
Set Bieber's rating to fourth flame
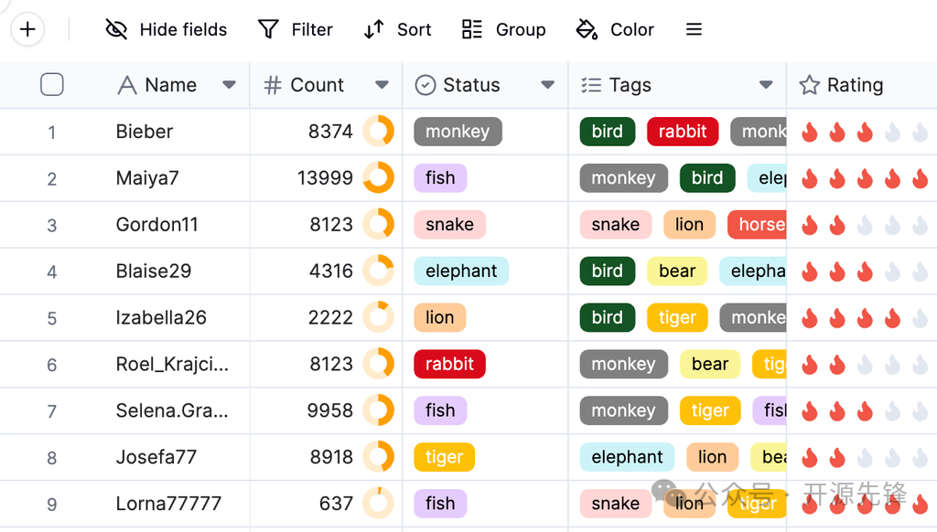[x=892, y=132]
